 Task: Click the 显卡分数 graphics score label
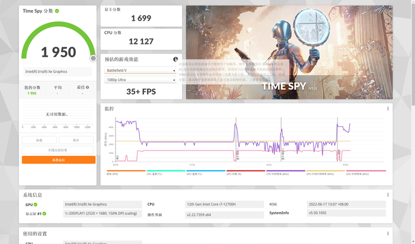(113, 9)
